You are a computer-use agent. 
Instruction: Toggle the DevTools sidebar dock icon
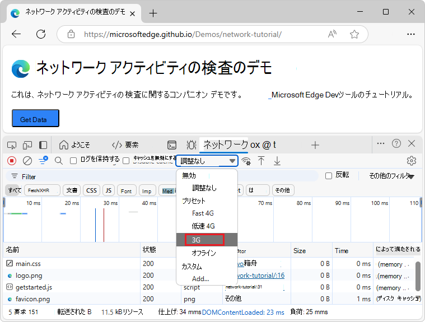pos(43,145)
